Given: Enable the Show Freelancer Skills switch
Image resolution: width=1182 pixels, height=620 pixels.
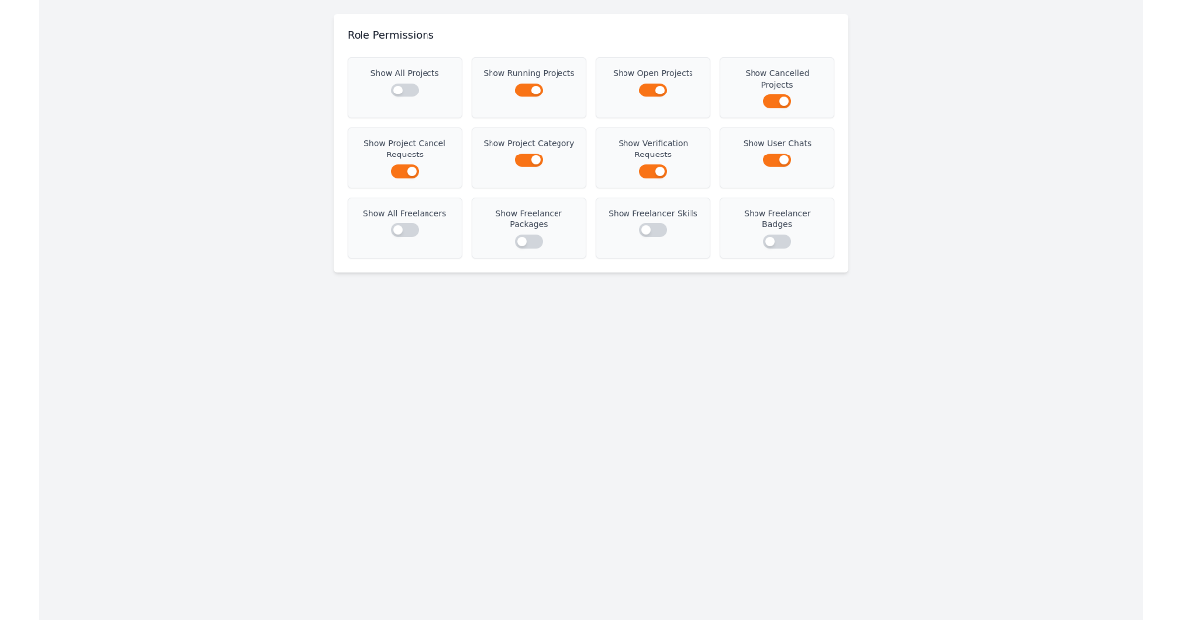Looking at the screenshot, I should point(653,229).
